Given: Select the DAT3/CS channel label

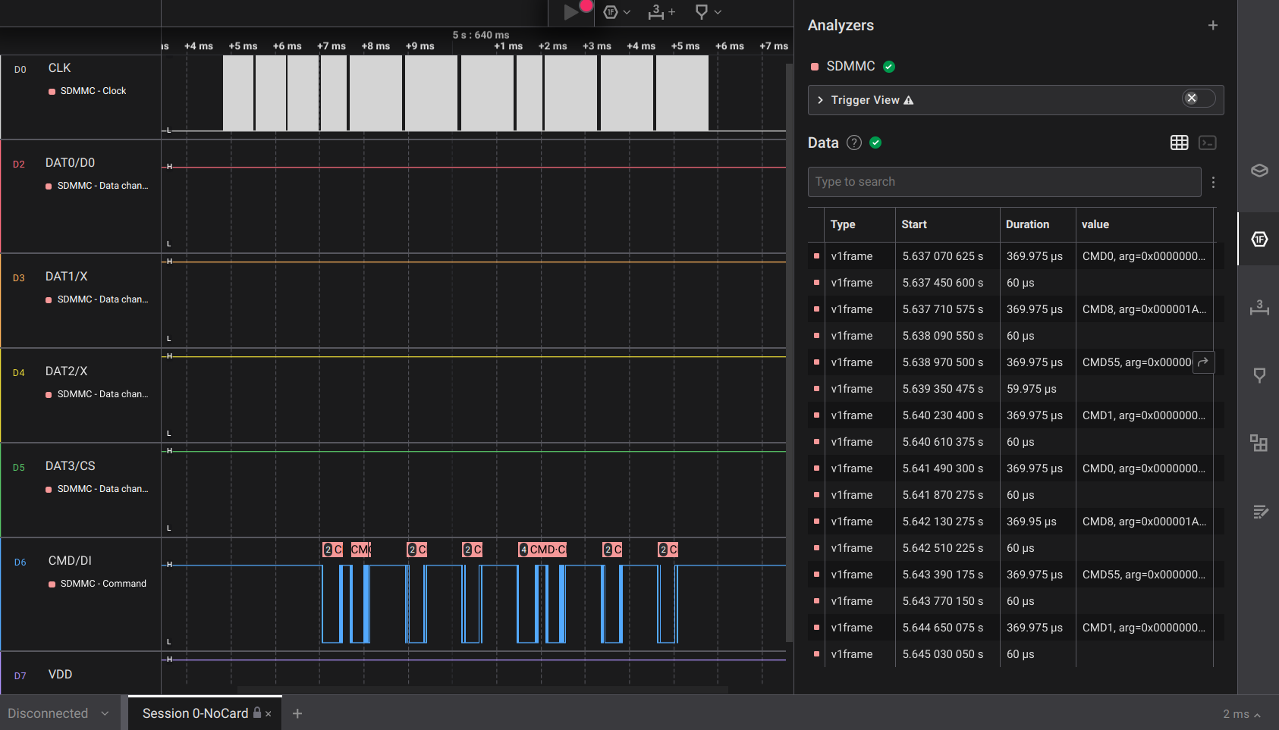Looking at the screenshot, I should point(70,466).
